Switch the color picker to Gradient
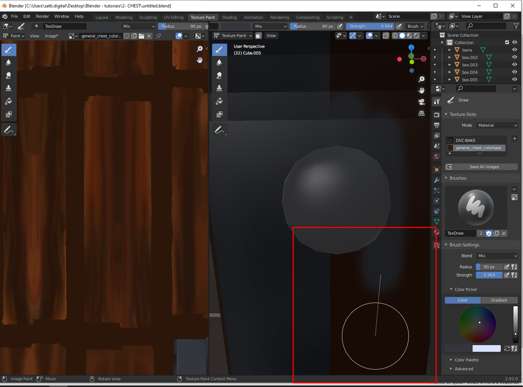Screen dimensions: 523x387 click(499, 300)
